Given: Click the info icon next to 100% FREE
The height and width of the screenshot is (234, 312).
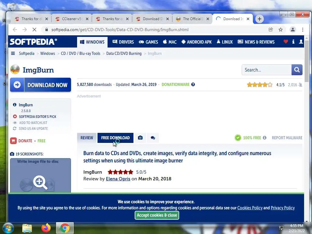Looking at the screenshot, I should 264,138.
